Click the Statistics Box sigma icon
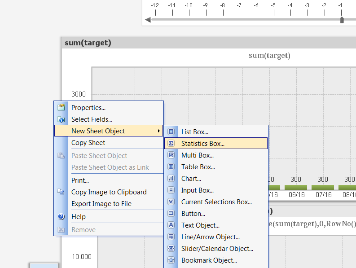 [171, 144]
